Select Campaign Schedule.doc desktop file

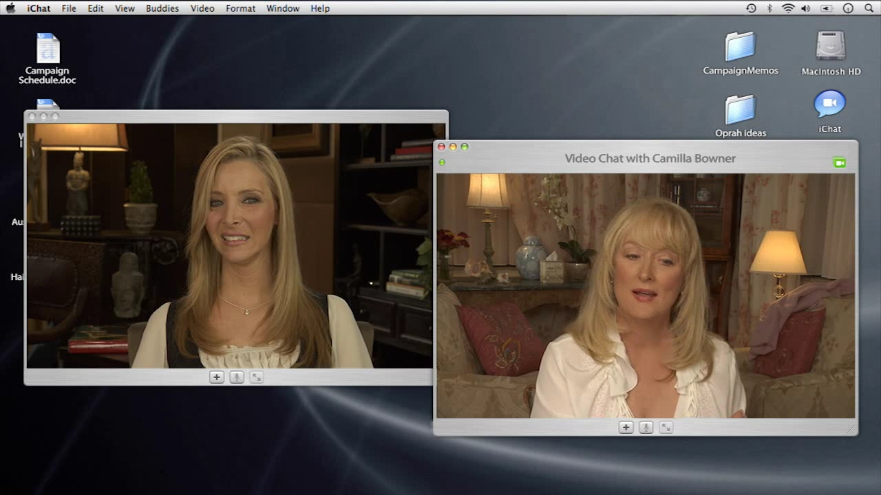(47, 58)
